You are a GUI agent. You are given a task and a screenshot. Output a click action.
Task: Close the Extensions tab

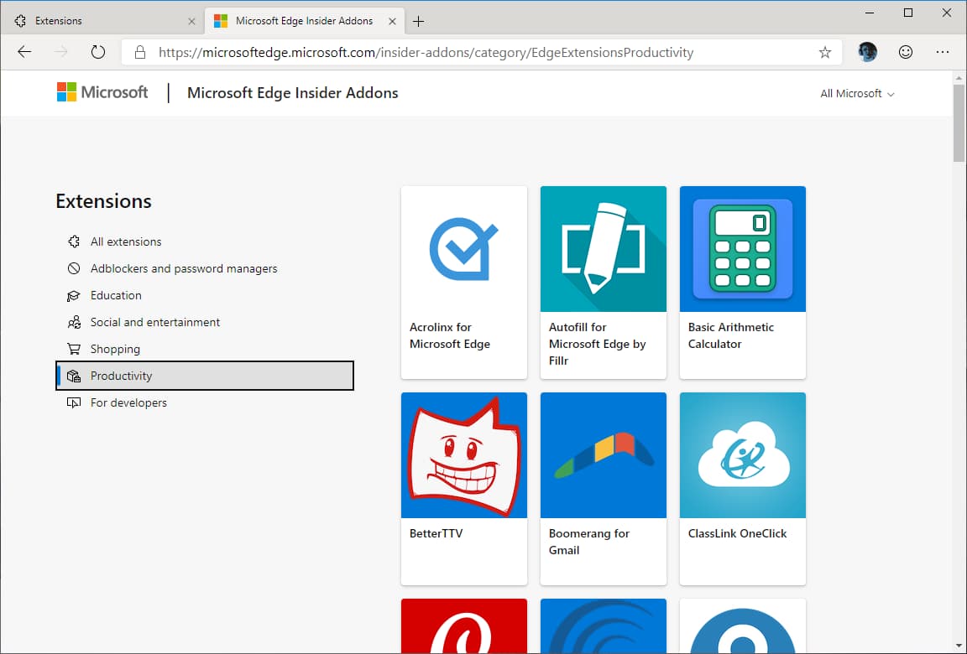click(191, 21)
